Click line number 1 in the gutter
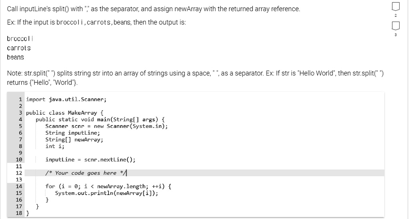Viewport: 410px width, 219px height. pyautogui.click(x=20, y=100)
